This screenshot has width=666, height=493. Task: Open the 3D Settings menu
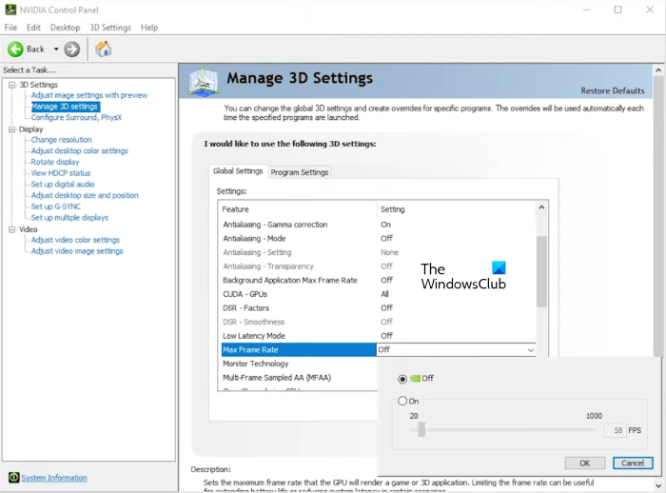(x=110, y=28)
